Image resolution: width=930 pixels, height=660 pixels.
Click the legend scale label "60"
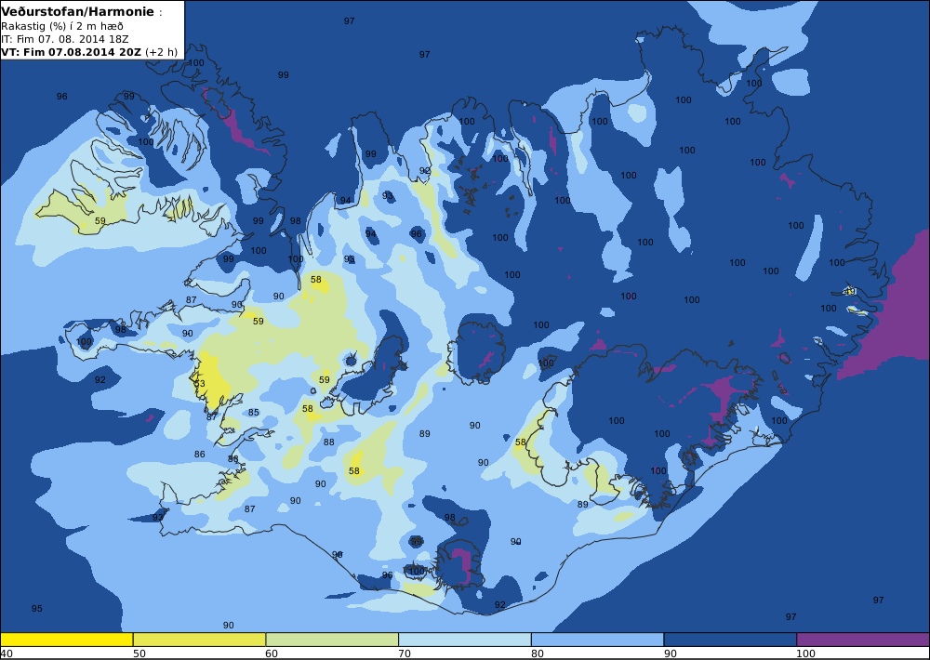pyautogui.click(x=272, y=653)
